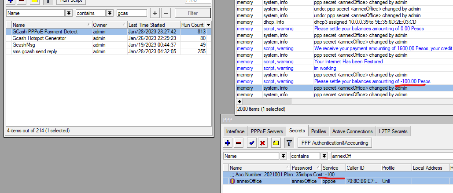453x193 pixels.
Task: Click run count value 813
Action: click(x=202, y=32)
